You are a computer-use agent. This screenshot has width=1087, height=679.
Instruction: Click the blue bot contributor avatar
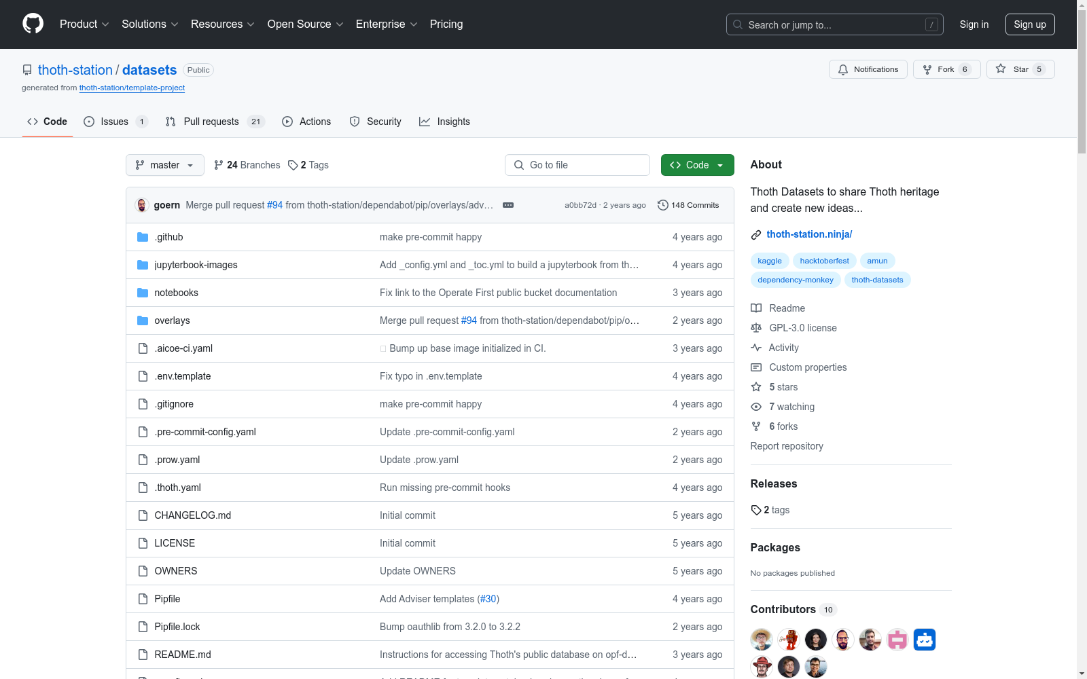tap(925, 640)
